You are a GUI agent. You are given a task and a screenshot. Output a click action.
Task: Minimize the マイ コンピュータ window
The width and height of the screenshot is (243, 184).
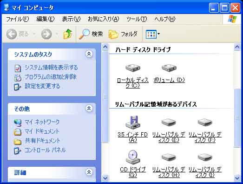[214, 7]
